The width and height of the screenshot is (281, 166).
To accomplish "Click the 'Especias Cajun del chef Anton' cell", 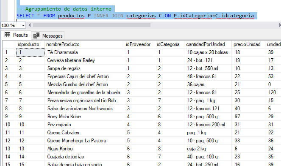I will (84, 76).
